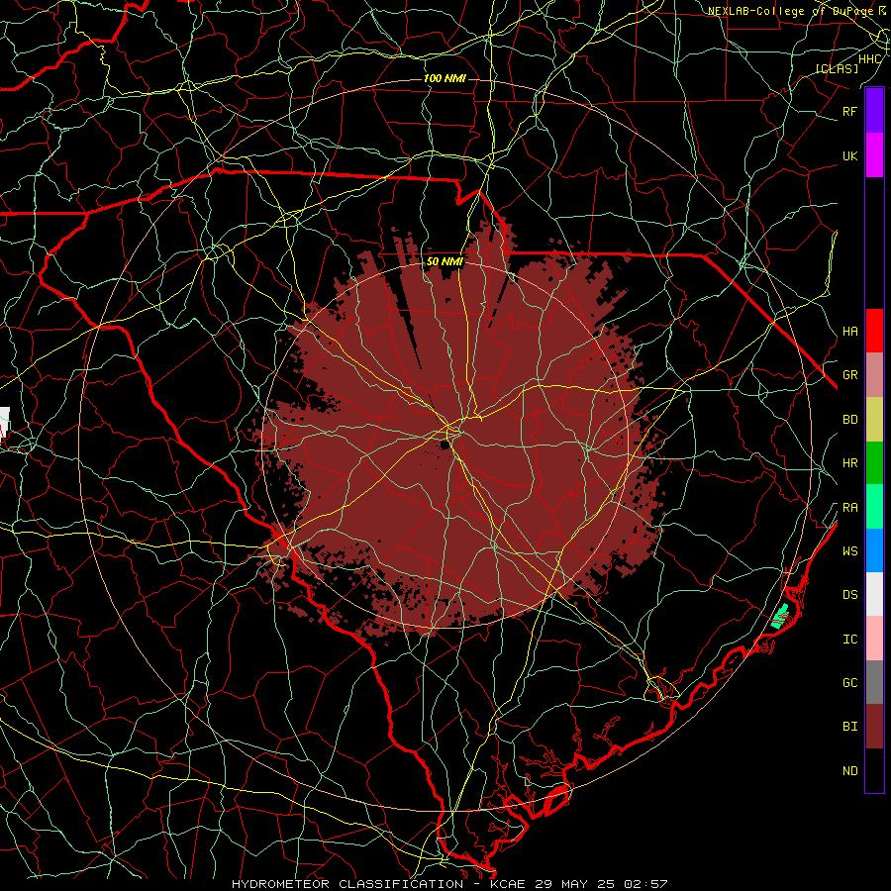The image size is (891, 891).
Task: Click the "GC" legend label
Action: [849, 682]
